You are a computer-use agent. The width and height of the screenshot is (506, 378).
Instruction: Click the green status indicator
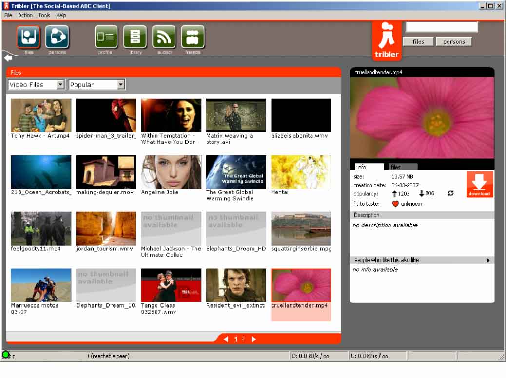[5, 354]
